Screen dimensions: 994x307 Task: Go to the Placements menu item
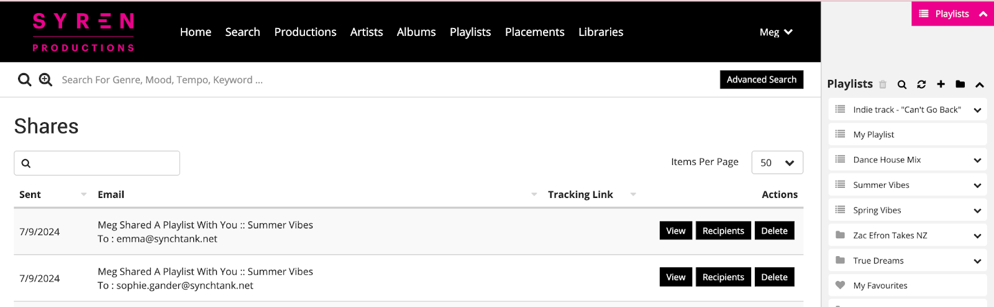tap(534, 32)
